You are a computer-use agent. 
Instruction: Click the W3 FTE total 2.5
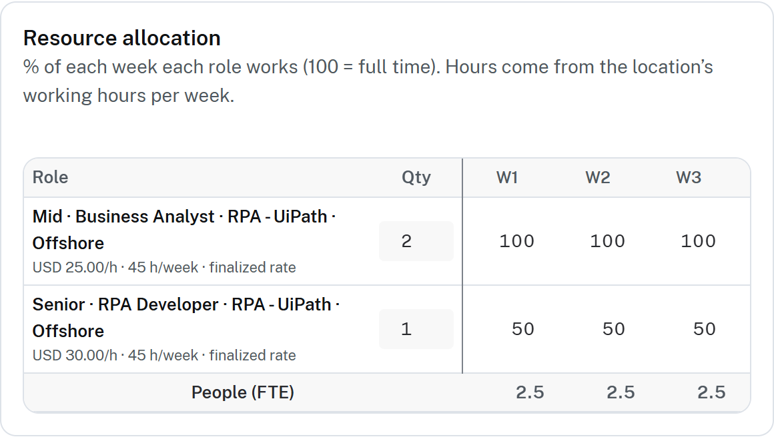coord(711,392)
